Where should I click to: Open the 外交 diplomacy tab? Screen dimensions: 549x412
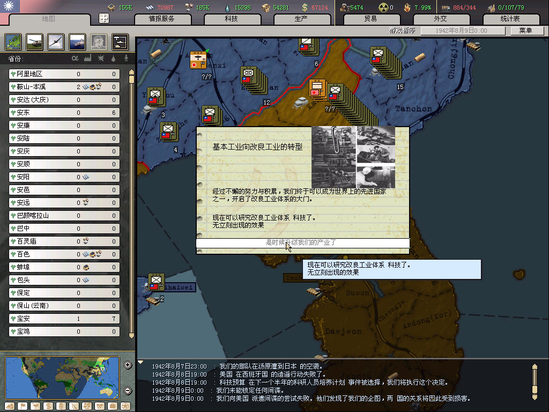(441, 19)
